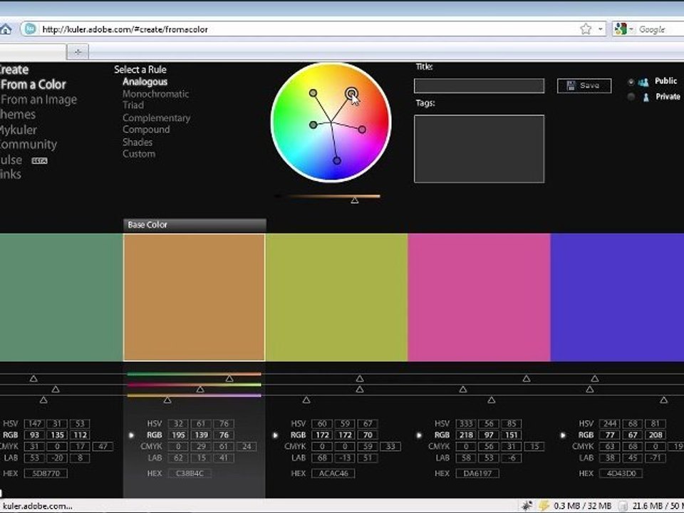Select the olive yellow color swatch
Image resolution: width=684 pixels, height=513 pixels.
click(x=336, y=298)
